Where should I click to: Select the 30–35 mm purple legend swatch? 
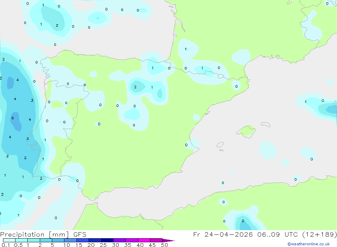tap(120, 240)
